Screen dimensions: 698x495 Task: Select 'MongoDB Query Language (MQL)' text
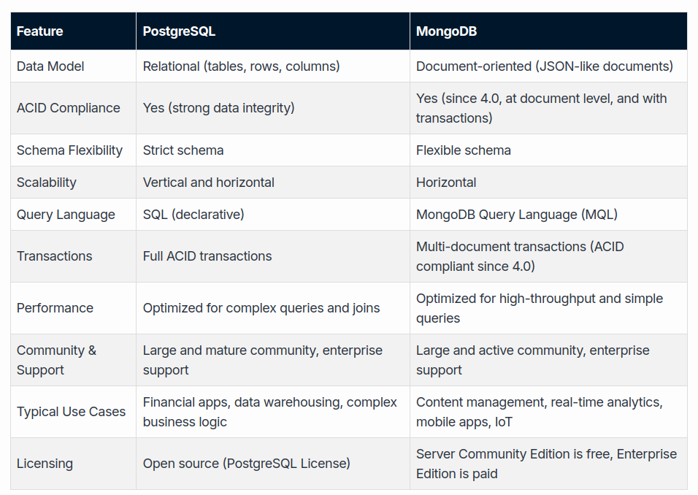coord(517,215)
